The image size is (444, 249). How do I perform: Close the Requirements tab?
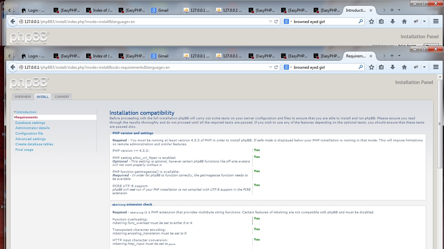tap(371, 56)
